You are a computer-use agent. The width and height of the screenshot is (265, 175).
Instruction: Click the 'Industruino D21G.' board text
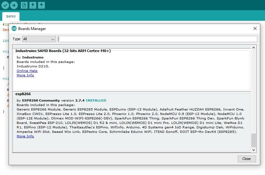33,66
